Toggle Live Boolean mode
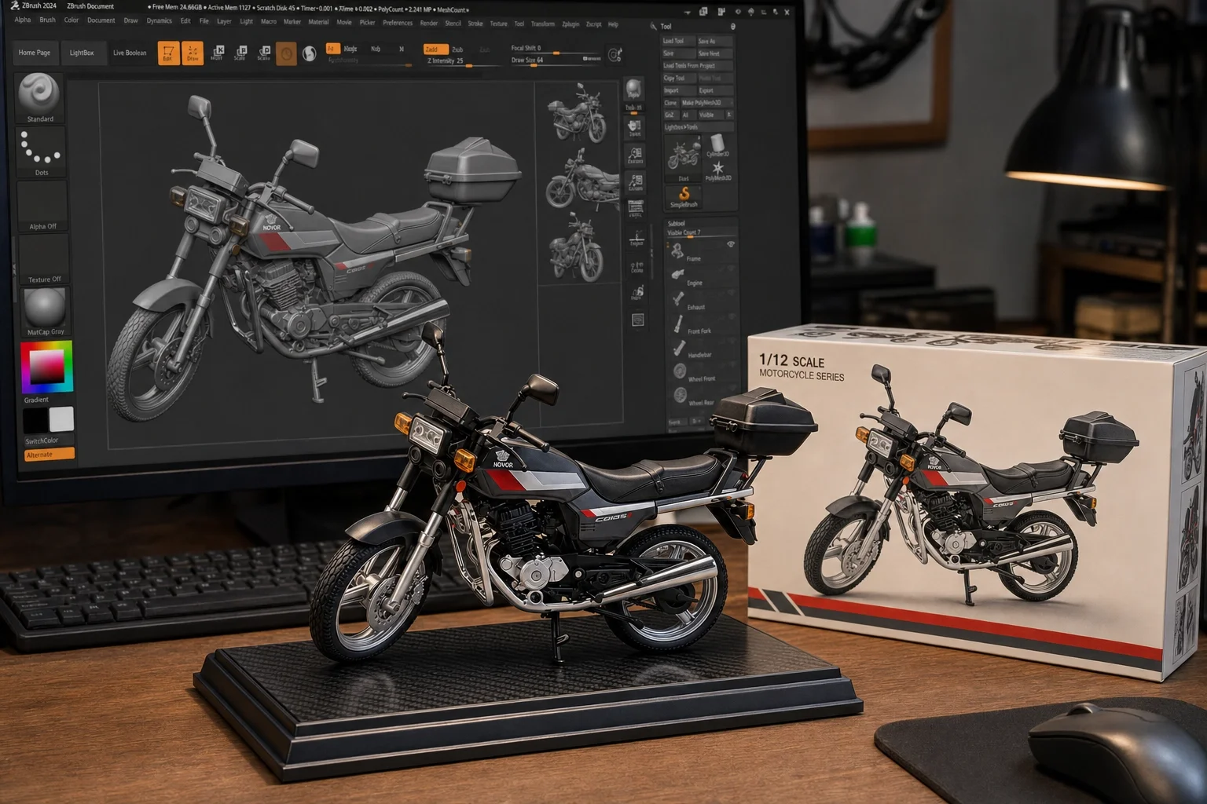 [x=130, y=53]
